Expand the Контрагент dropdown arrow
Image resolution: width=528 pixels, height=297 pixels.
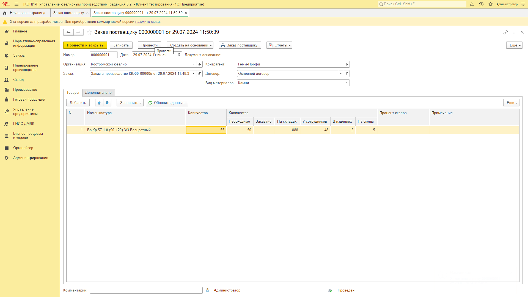[341, 64]
